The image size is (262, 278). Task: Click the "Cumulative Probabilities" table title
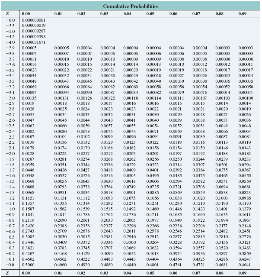click(131, 6)
